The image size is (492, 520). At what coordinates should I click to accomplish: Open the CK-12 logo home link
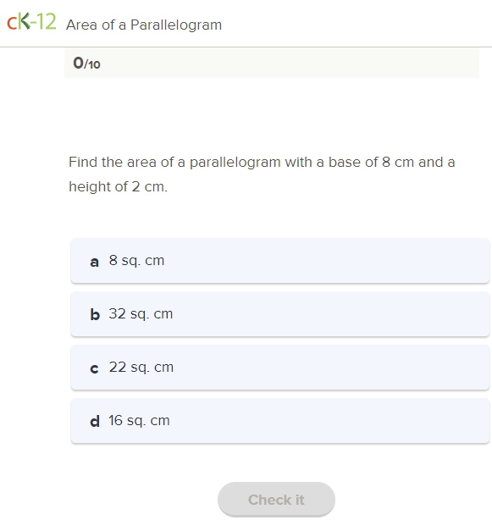31,21
